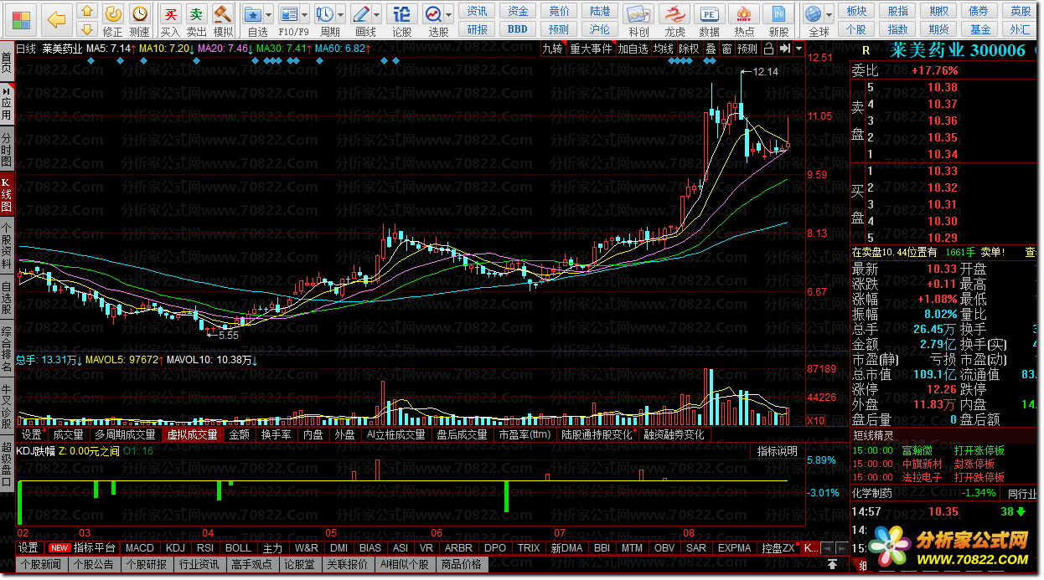The height and width of the screenshot is (580, 1044).
Task: Click the 修正 refresh icon
Action: (x=113, y=13)
